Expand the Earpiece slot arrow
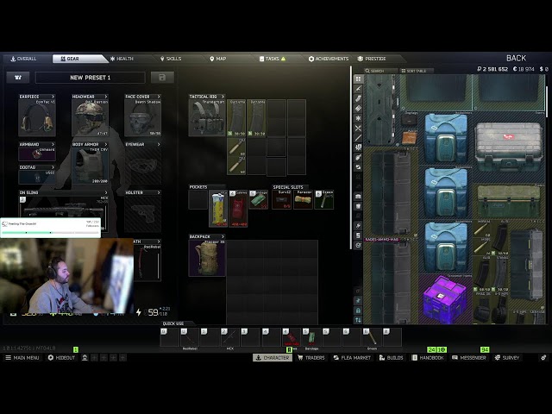 pos(53,97)
